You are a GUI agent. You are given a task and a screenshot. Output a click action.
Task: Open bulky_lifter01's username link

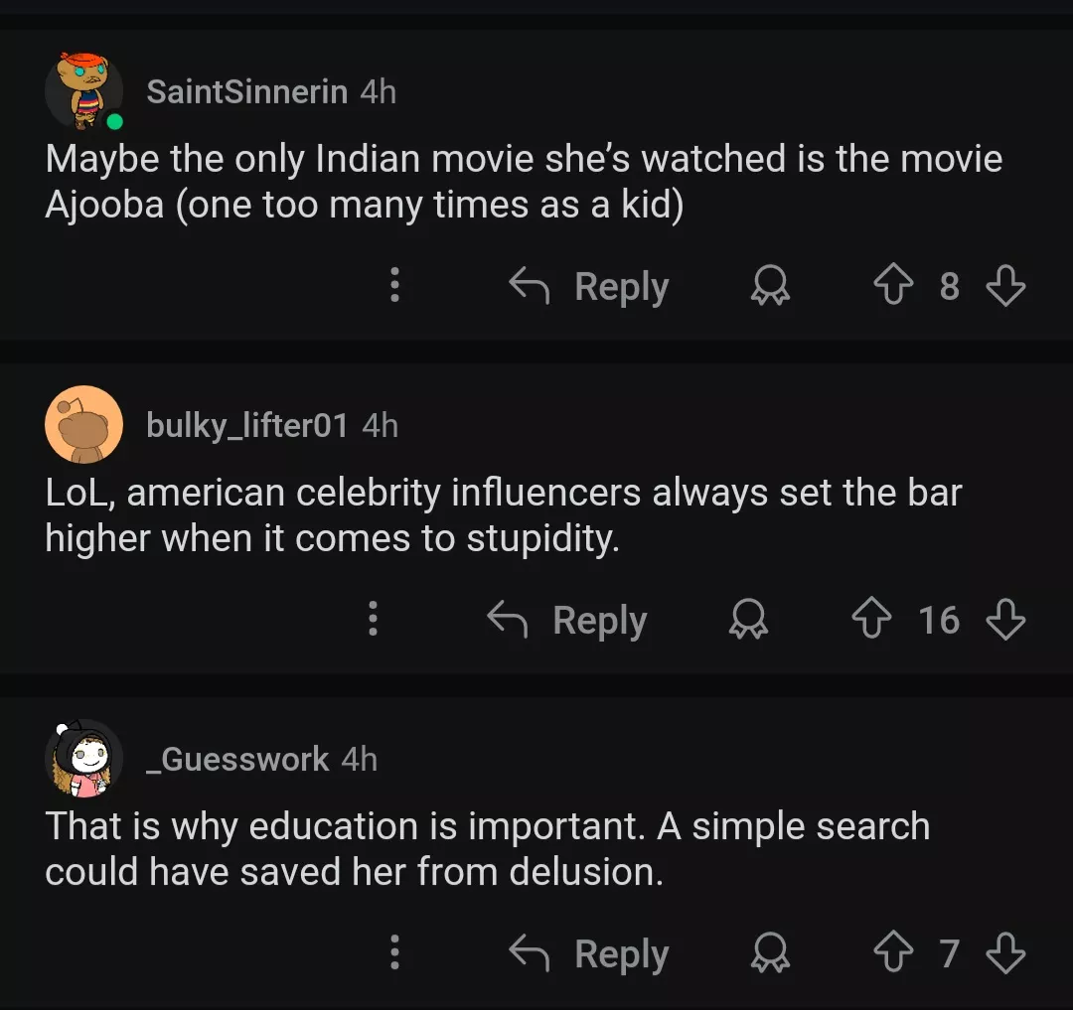pos(246,425)
